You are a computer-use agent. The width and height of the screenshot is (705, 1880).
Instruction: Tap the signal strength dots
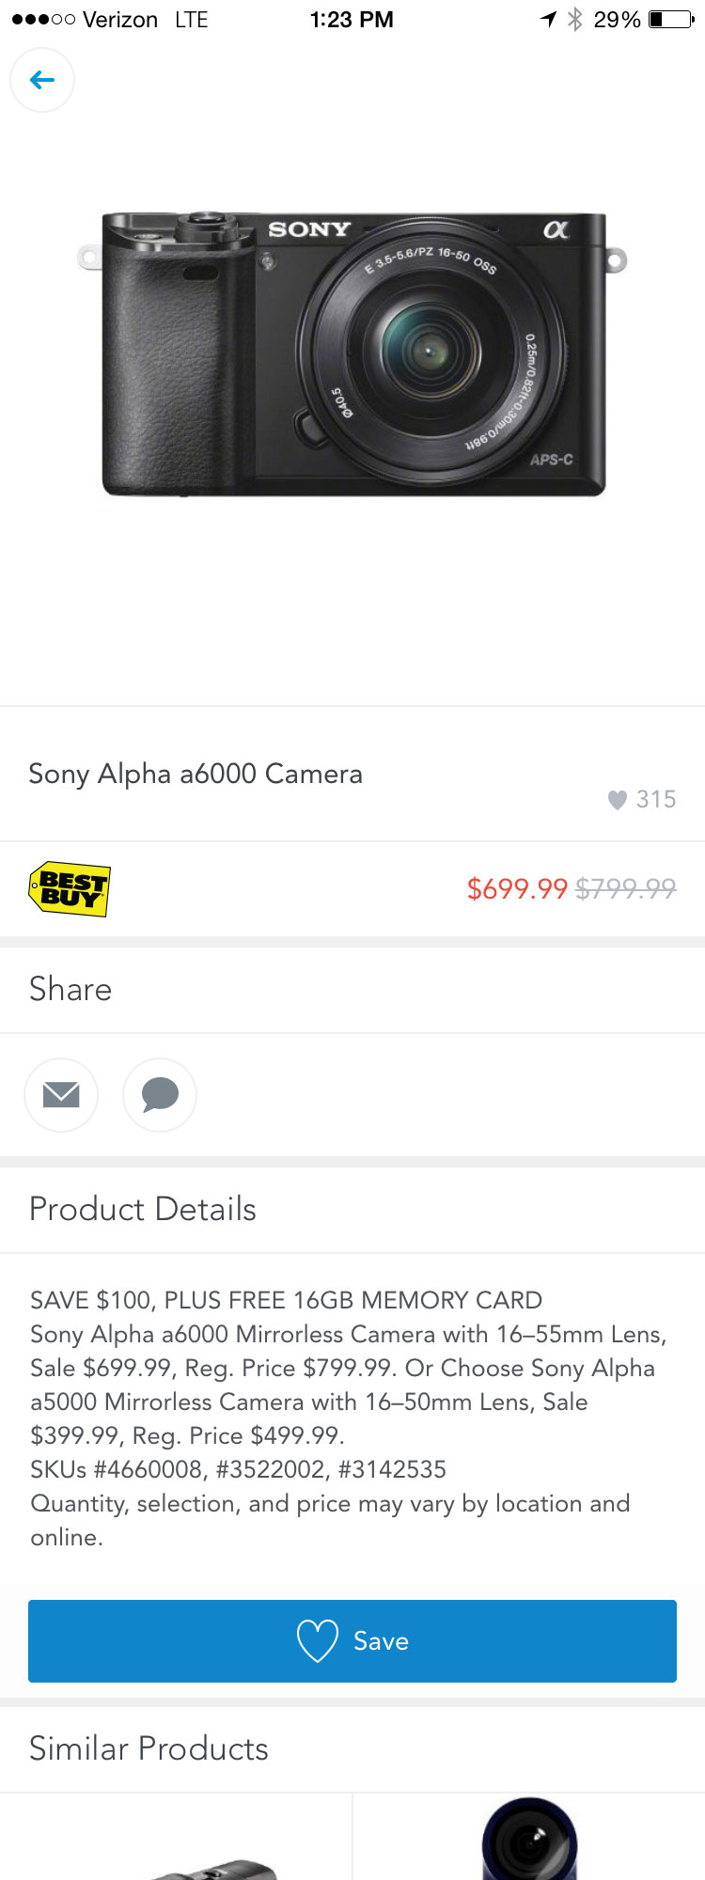43,19
